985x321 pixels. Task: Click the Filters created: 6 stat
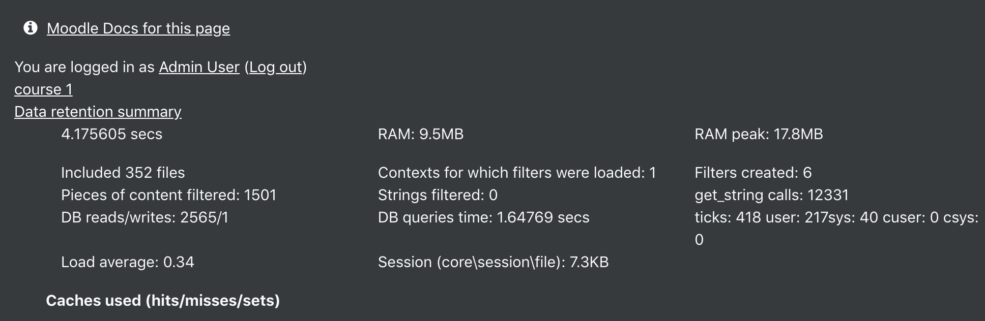pyautogui.click(x=753, y=173)
